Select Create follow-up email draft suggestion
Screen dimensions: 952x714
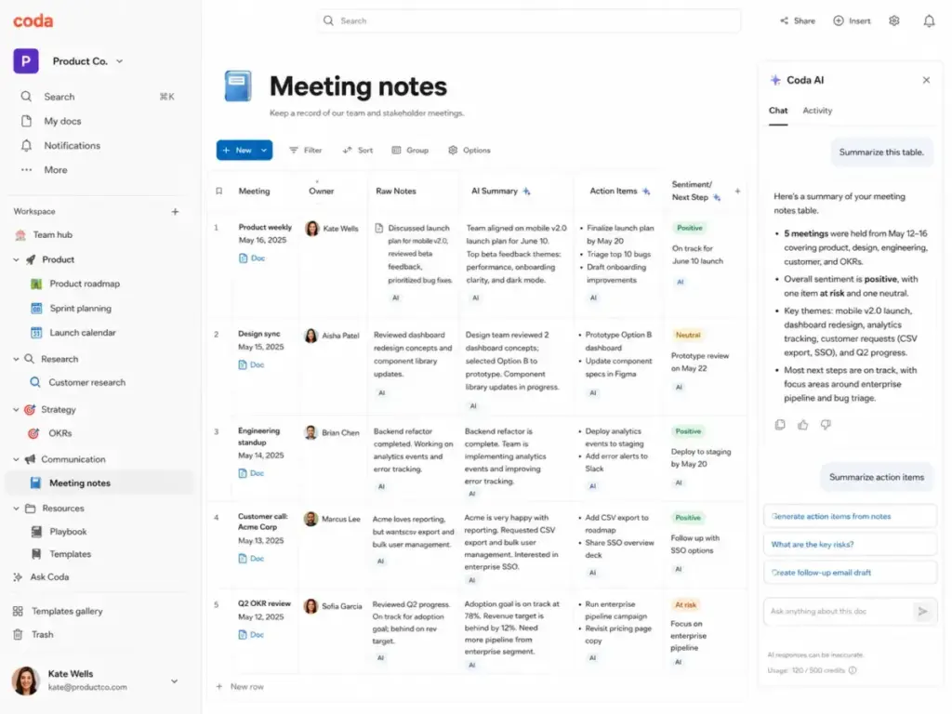coord(850,573)
